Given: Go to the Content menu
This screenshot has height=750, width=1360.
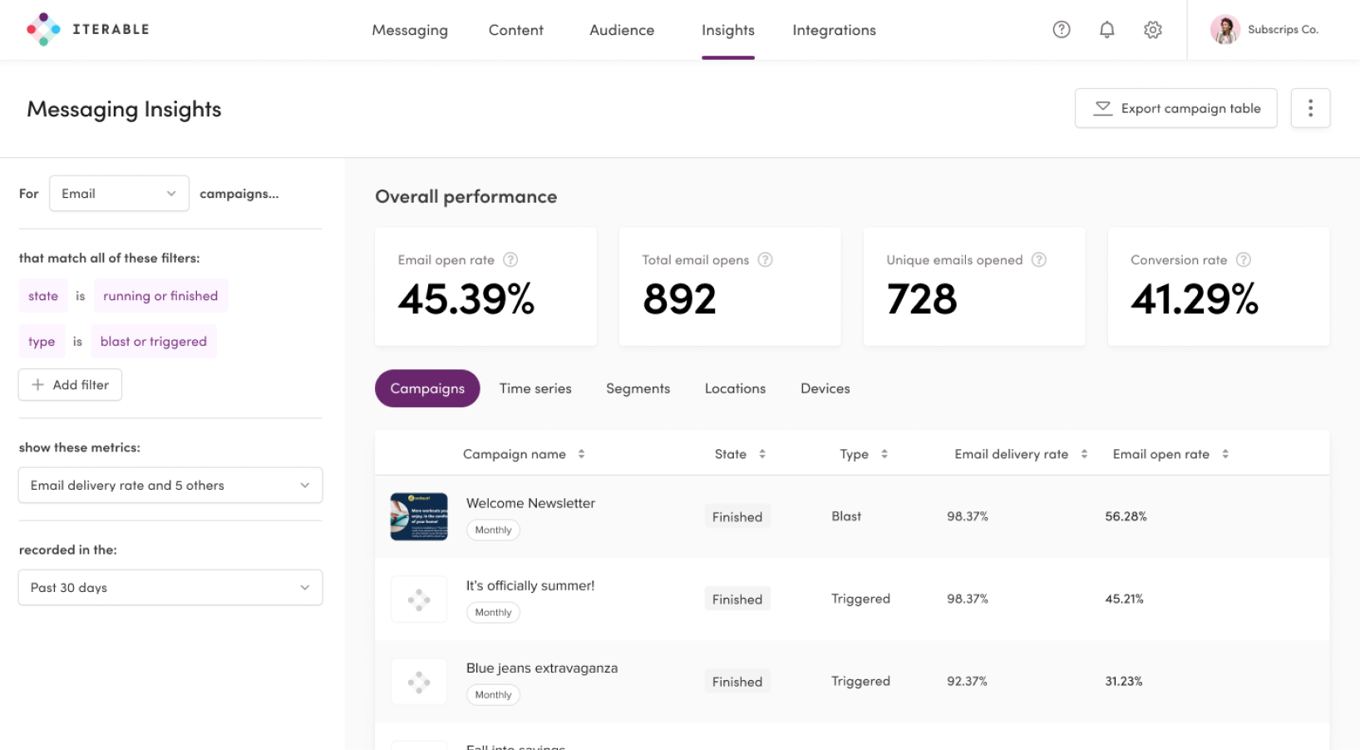Looking at the screenshot, I should coord(516,30).
